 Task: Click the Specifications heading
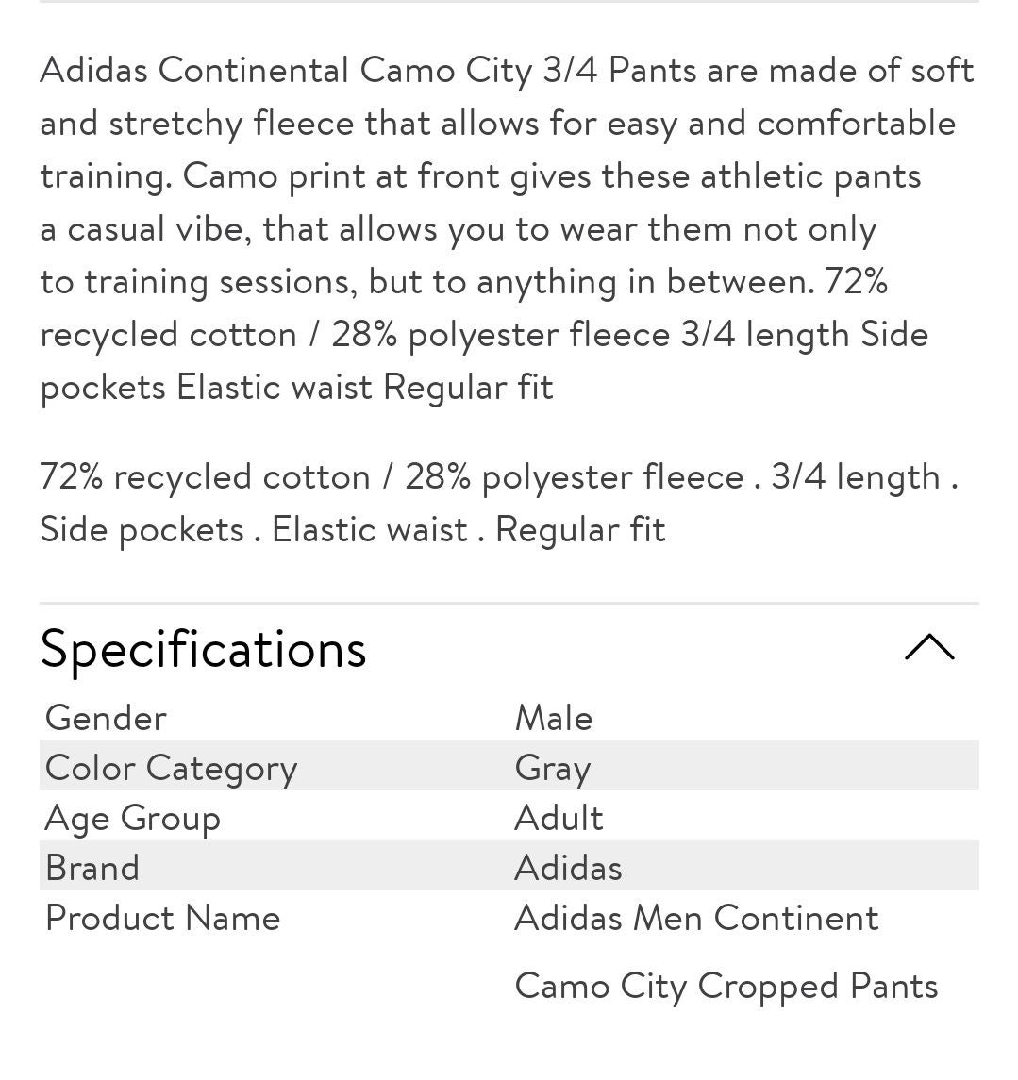[x=203, y=649]
